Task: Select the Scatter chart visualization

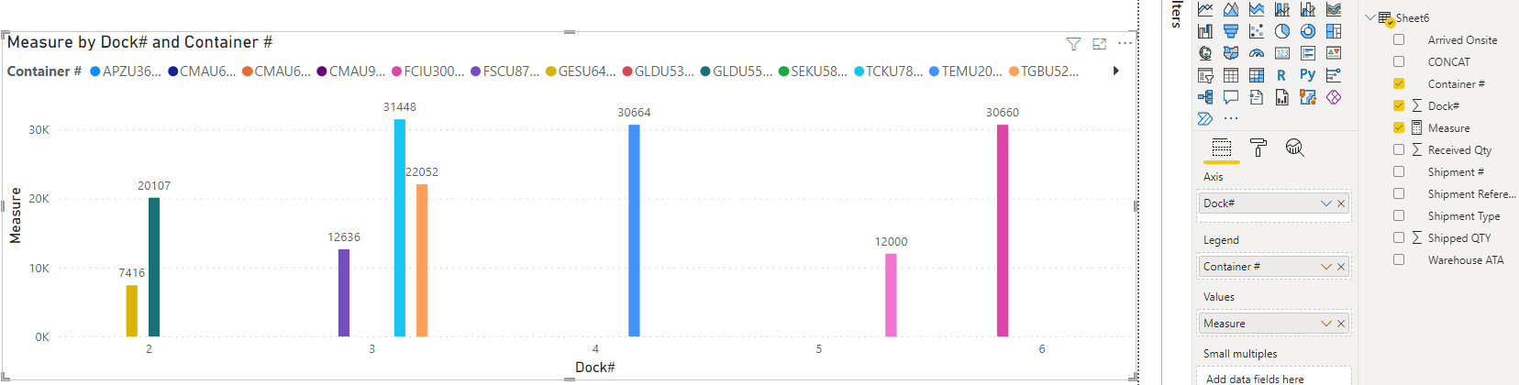Action: (1257, 31)
